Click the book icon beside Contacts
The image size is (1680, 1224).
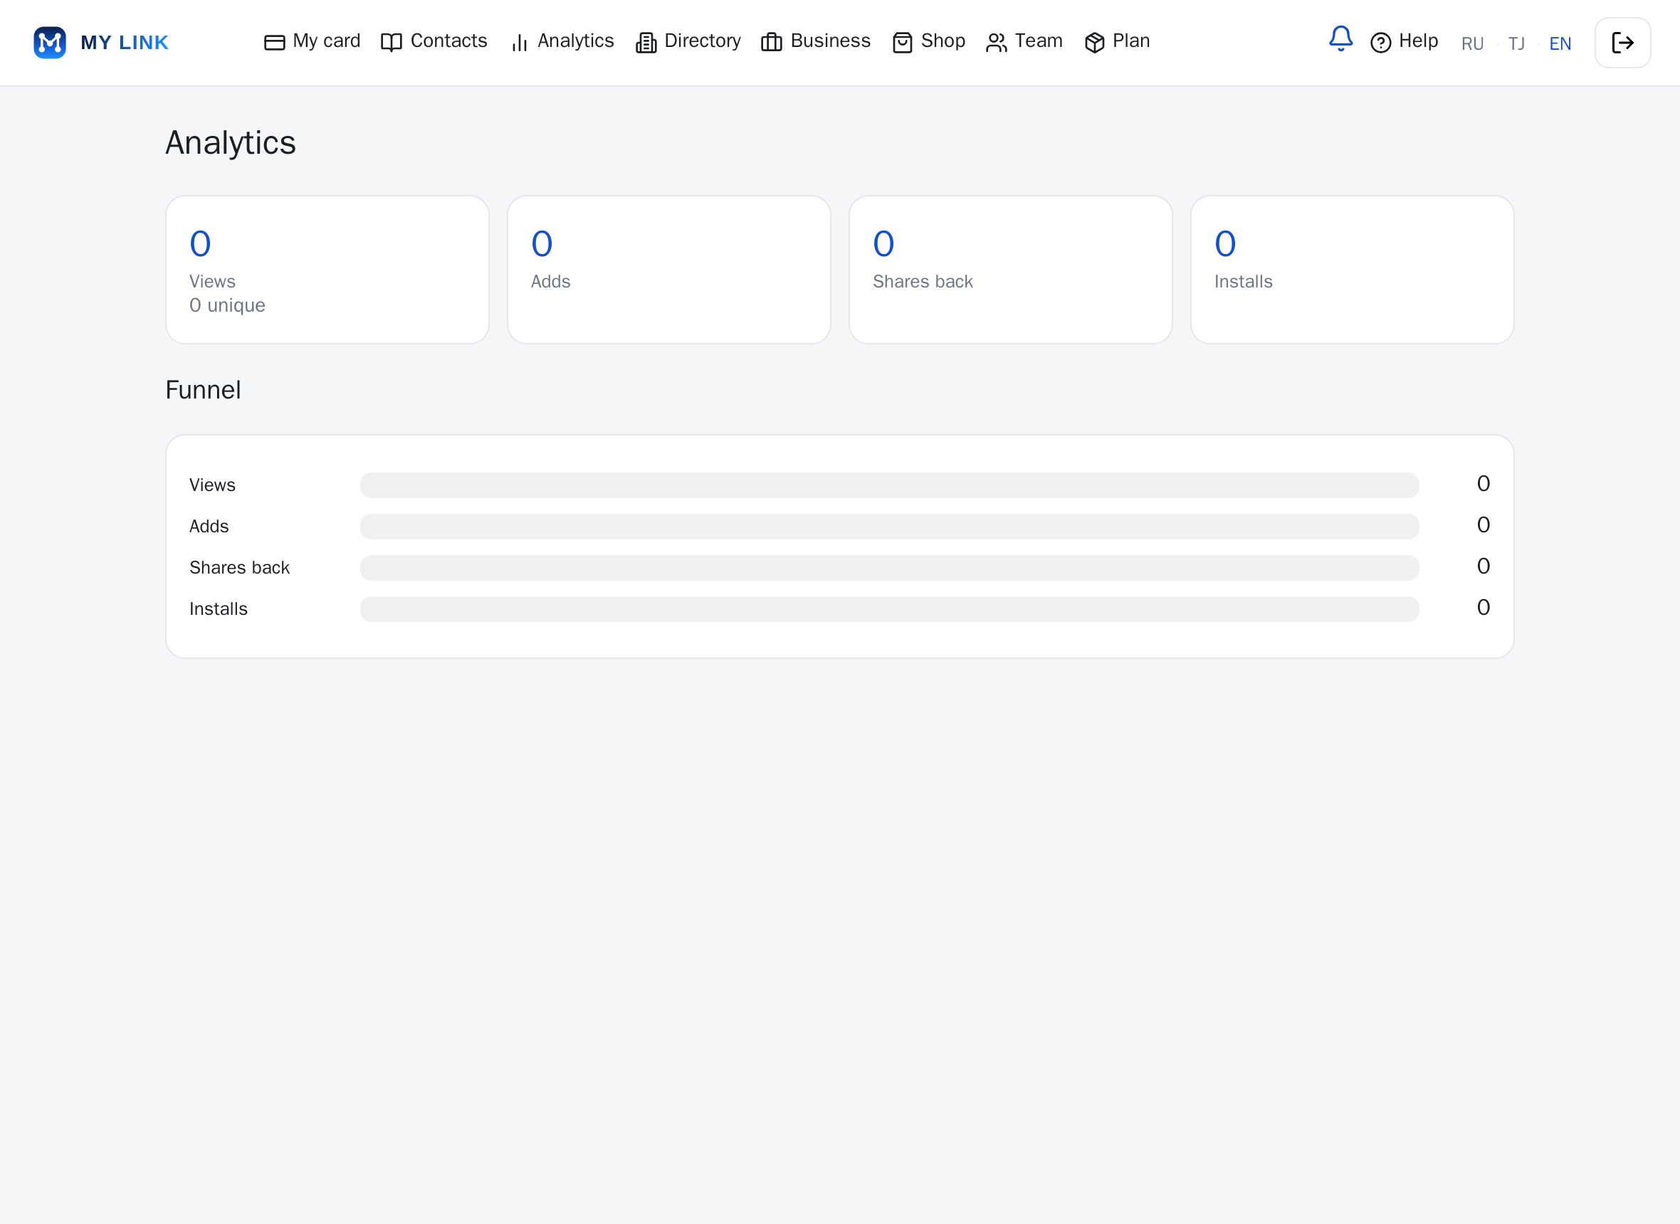pyautogui.click(x=392, y=43)
